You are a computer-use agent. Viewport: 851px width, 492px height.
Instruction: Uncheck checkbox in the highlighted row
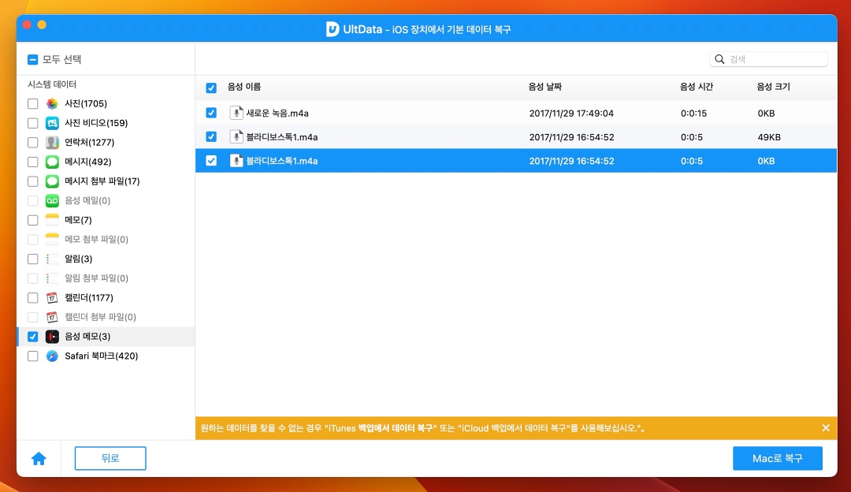coord(211,161)
